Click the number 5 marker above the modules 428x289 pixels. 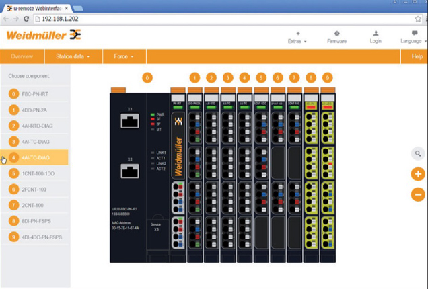(x=261, y=78)
